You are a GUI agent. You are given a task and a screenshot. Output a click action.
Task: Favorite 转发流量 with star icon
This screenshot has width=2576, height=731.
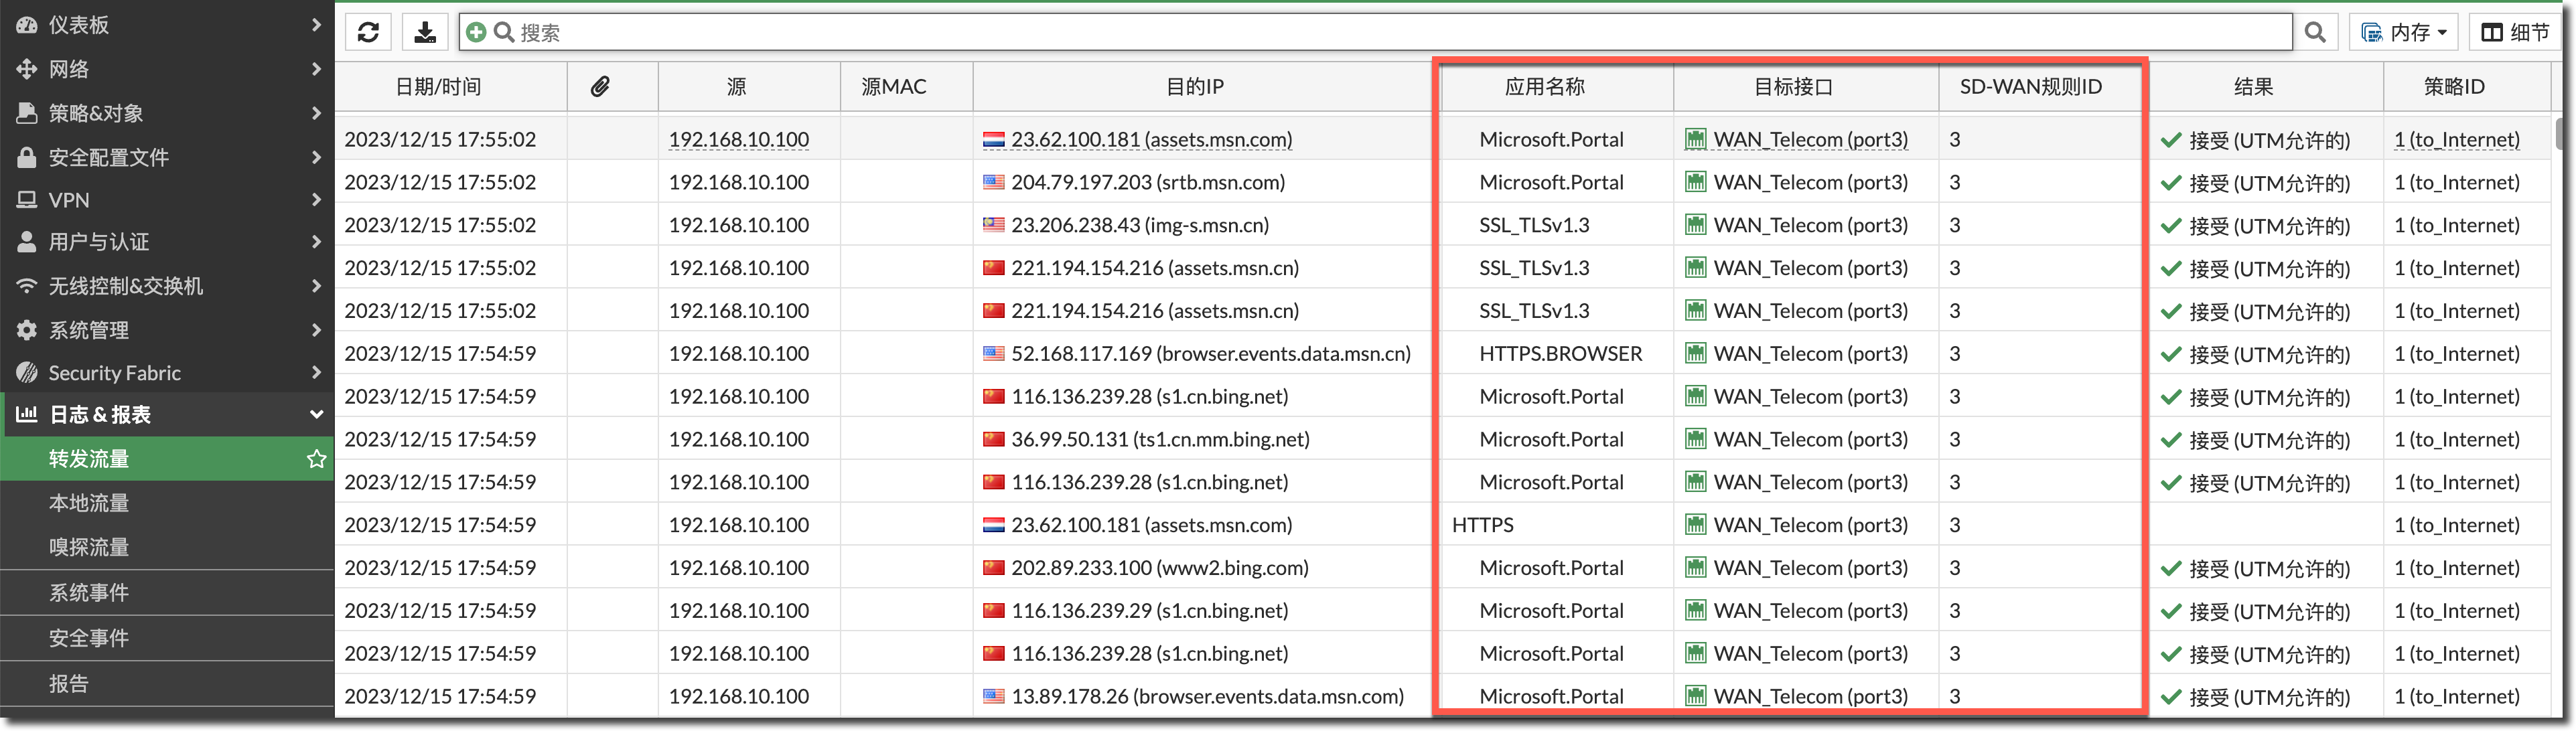[316, 459]
